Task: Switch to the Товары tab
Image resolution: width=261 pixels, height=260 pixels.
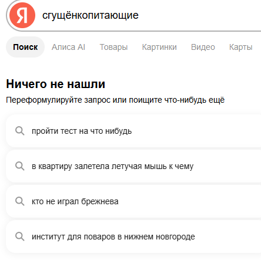Action: [x=113, y=47]
